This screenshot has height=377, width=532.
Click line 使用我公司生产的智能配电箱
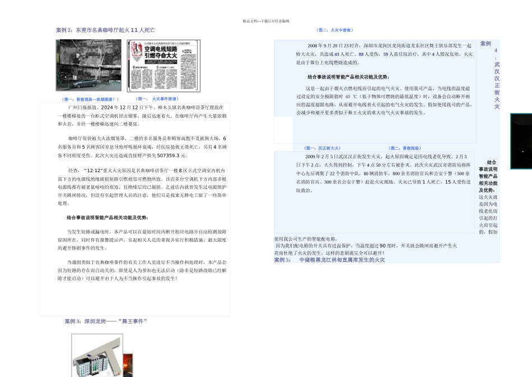tap(306, 239)
